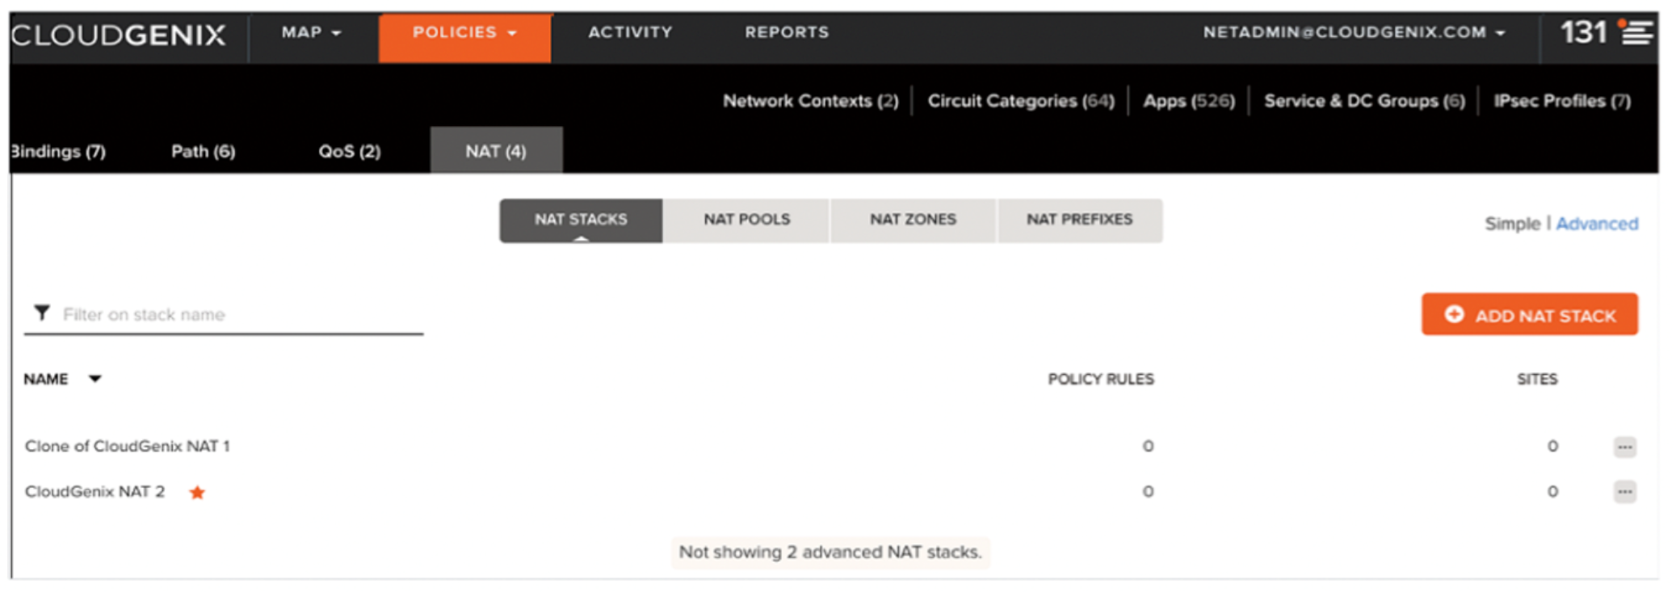The width and height of the screenshot is (1676, 592).
Task: Open the ellipsis menu for CloudGenix NAT 2
Action: click(x=1624, y=492)
